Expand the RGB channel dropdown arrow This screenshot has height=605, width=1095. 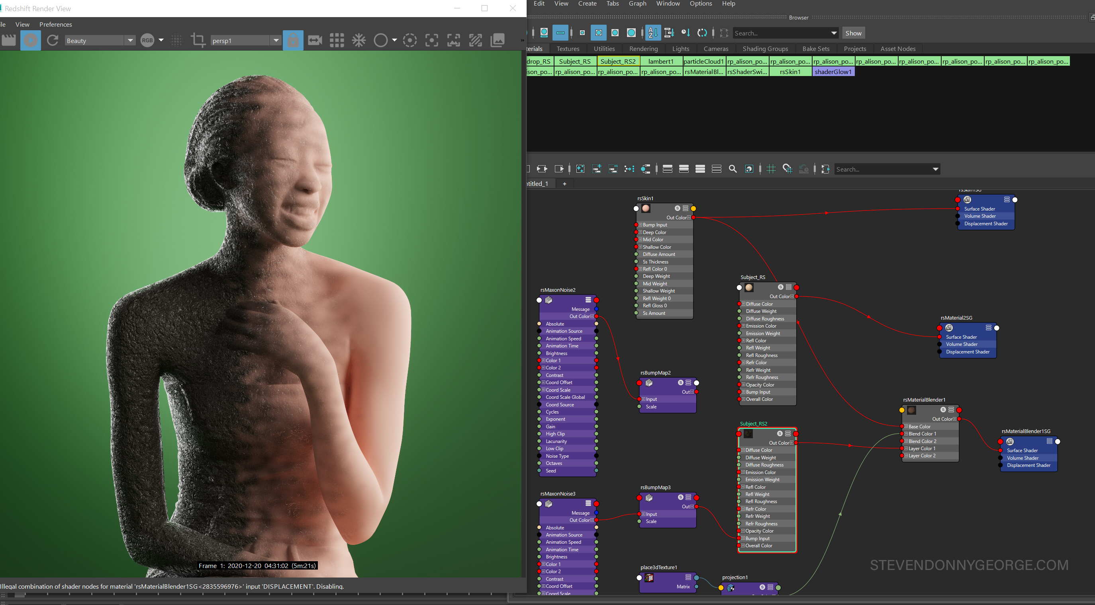pyautogui.click(x=161, y=40)
